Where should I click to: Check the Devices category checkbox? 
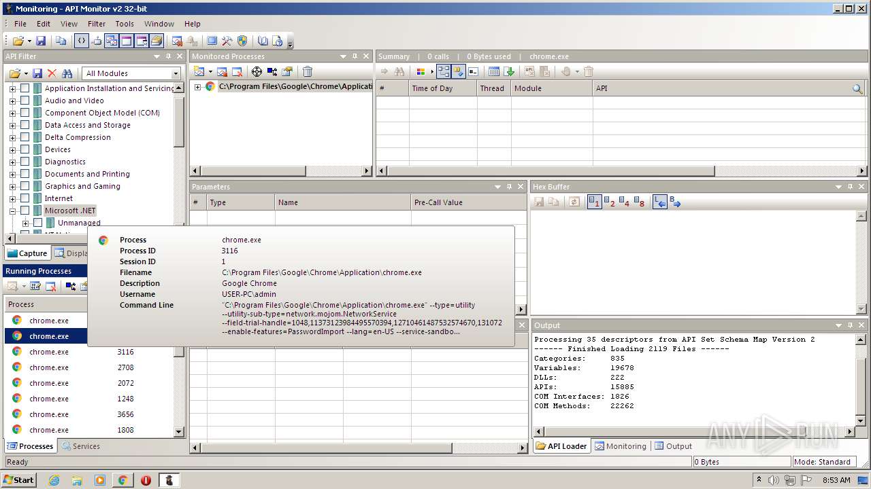24,149
